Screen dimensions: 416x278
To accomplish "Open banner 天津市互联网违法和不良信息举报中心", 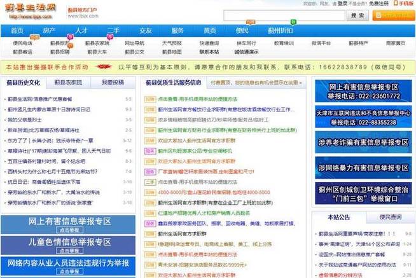I will pyautogui.click(x=363, y=117).
